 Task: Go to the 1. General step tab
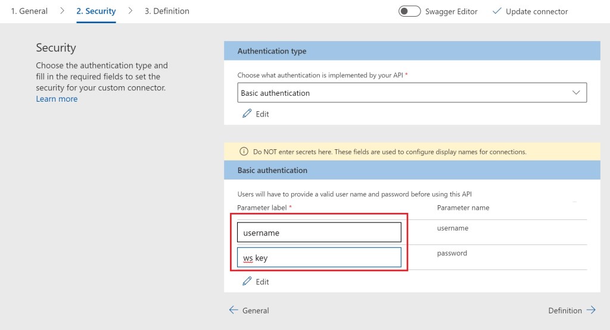coord(29,11)
